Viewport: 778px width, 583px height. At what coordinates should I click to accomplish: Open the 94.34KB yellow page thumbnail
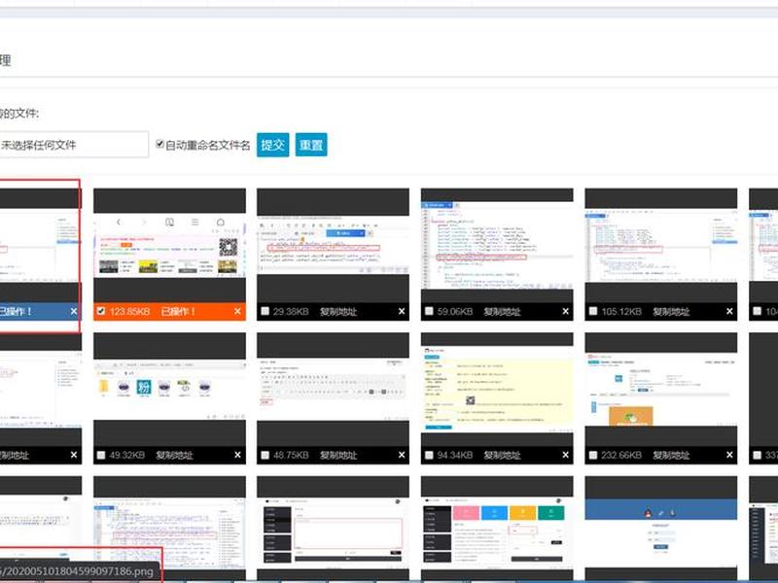497,390
